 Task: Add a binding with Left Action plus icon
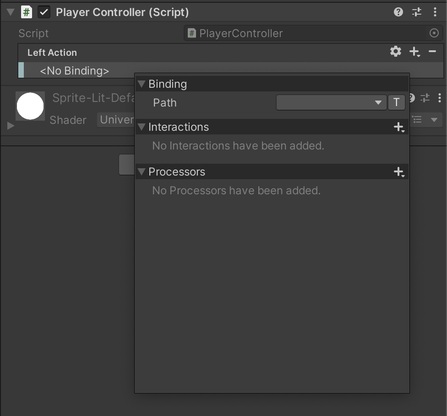(x=414, y=52)
